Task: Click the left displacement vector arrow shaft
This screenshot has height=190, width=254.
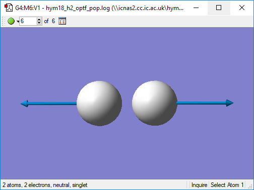Action: (x=52, y=104)
